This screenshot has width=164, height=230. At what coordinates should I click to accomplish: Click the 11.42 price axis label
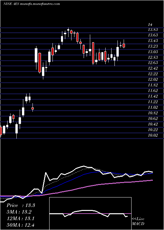pyautogui.click(x=153, y=96)
